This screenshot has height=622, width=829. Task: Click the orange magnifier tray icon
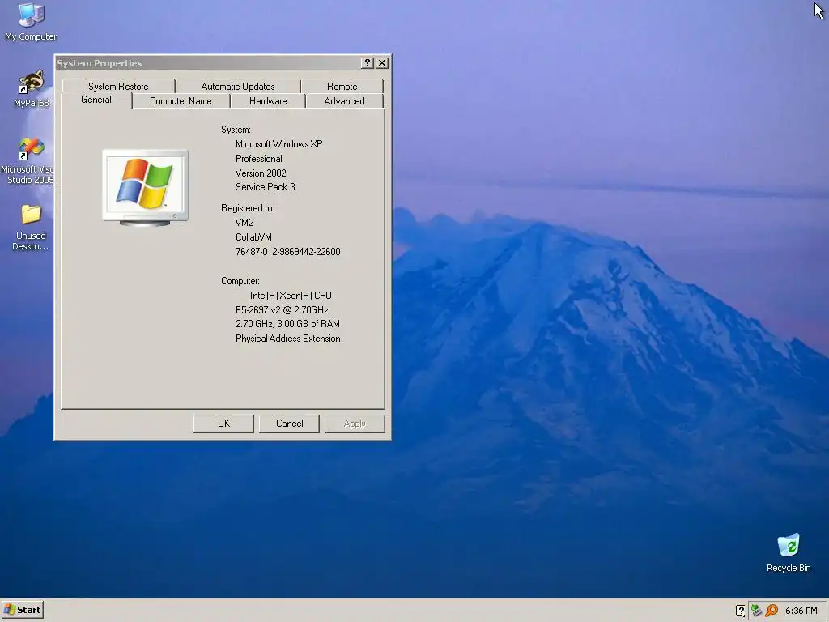pyautogui.click(x=772, y=611)
